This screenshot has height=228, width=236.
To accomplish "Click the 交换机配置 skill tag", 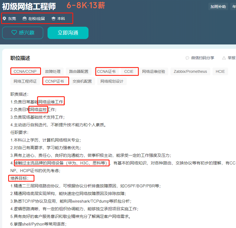I will 82,81.
